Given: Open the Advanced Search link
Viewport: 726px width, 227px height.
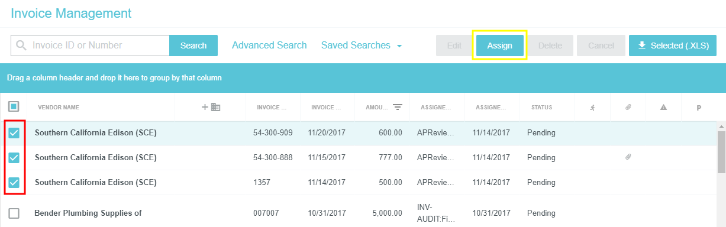Looking at the screenshot, I should pos(269,45).
